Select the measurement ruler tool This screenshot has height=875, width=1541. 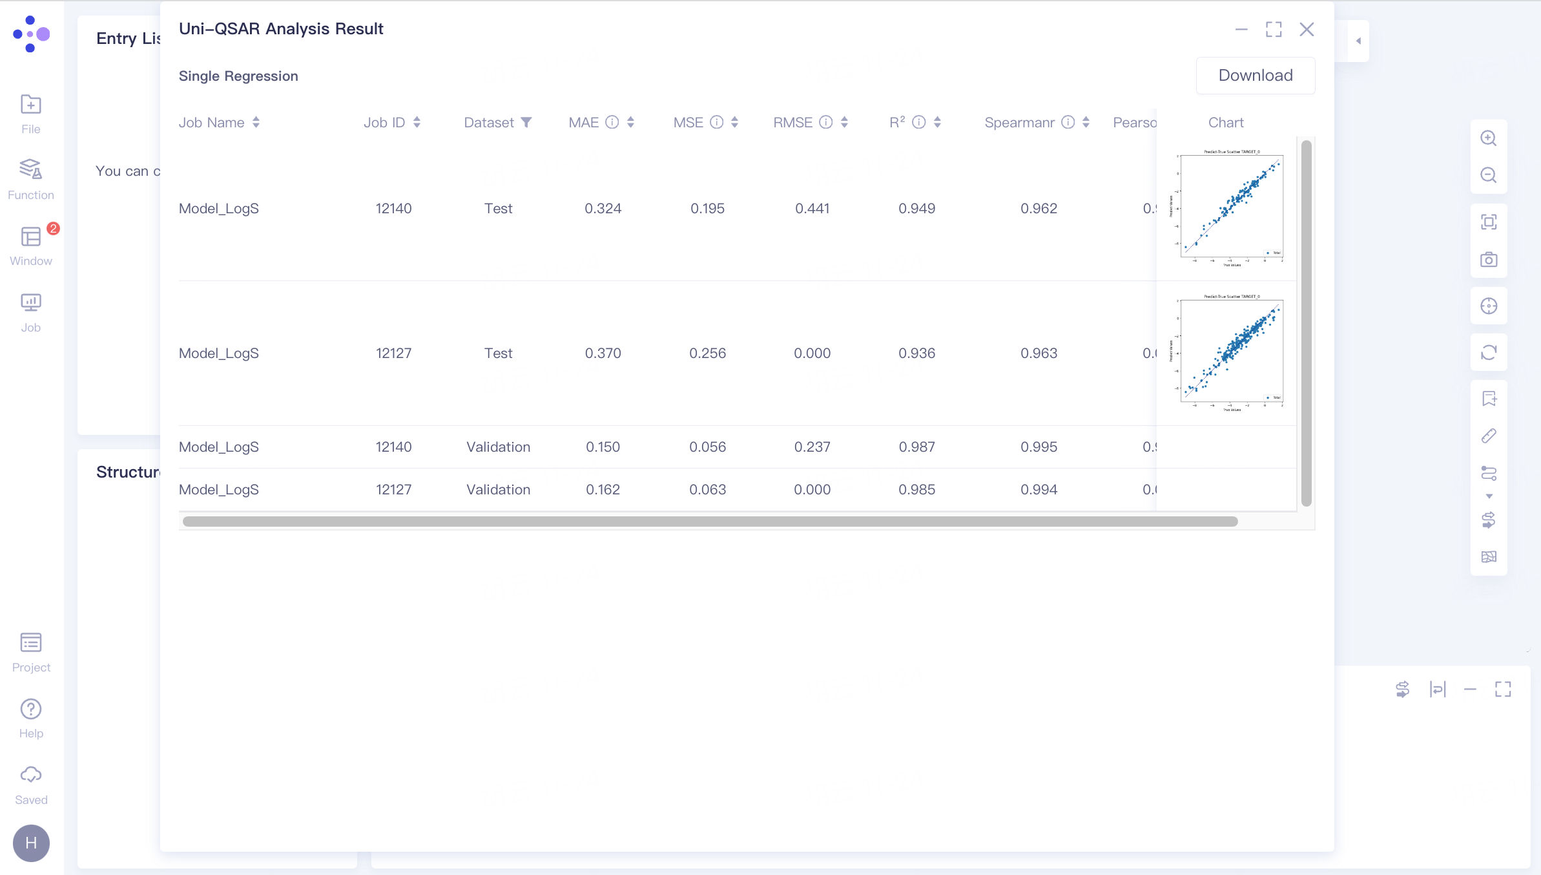[1489, 436]
